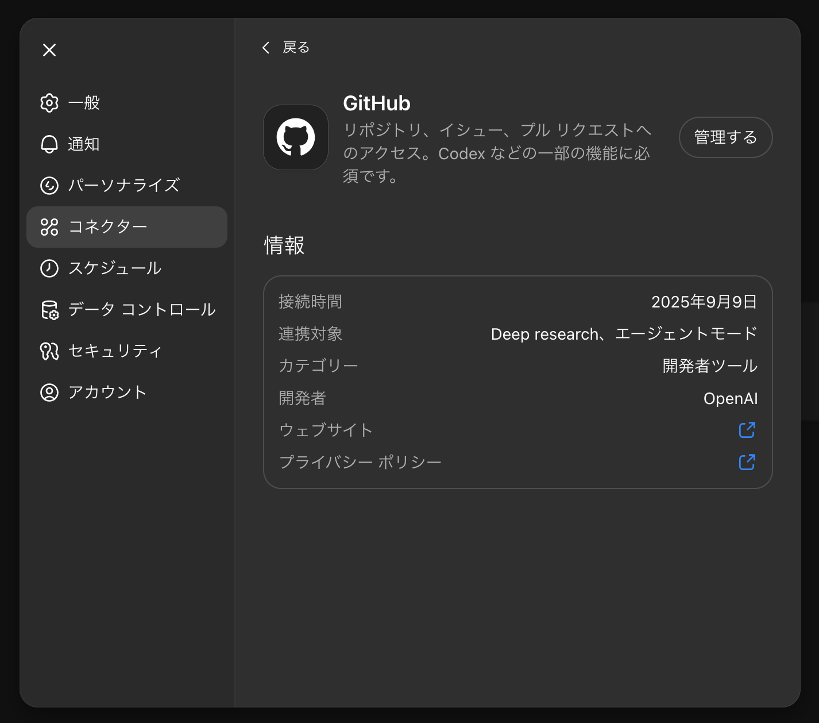The width and height of the screenshot is (819, 723).
Task: Click the GitHub description text about Codex
Action: 497,153
